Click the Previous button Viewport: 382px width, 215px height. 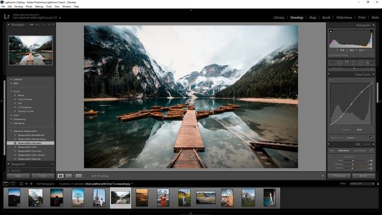(339, 176)
